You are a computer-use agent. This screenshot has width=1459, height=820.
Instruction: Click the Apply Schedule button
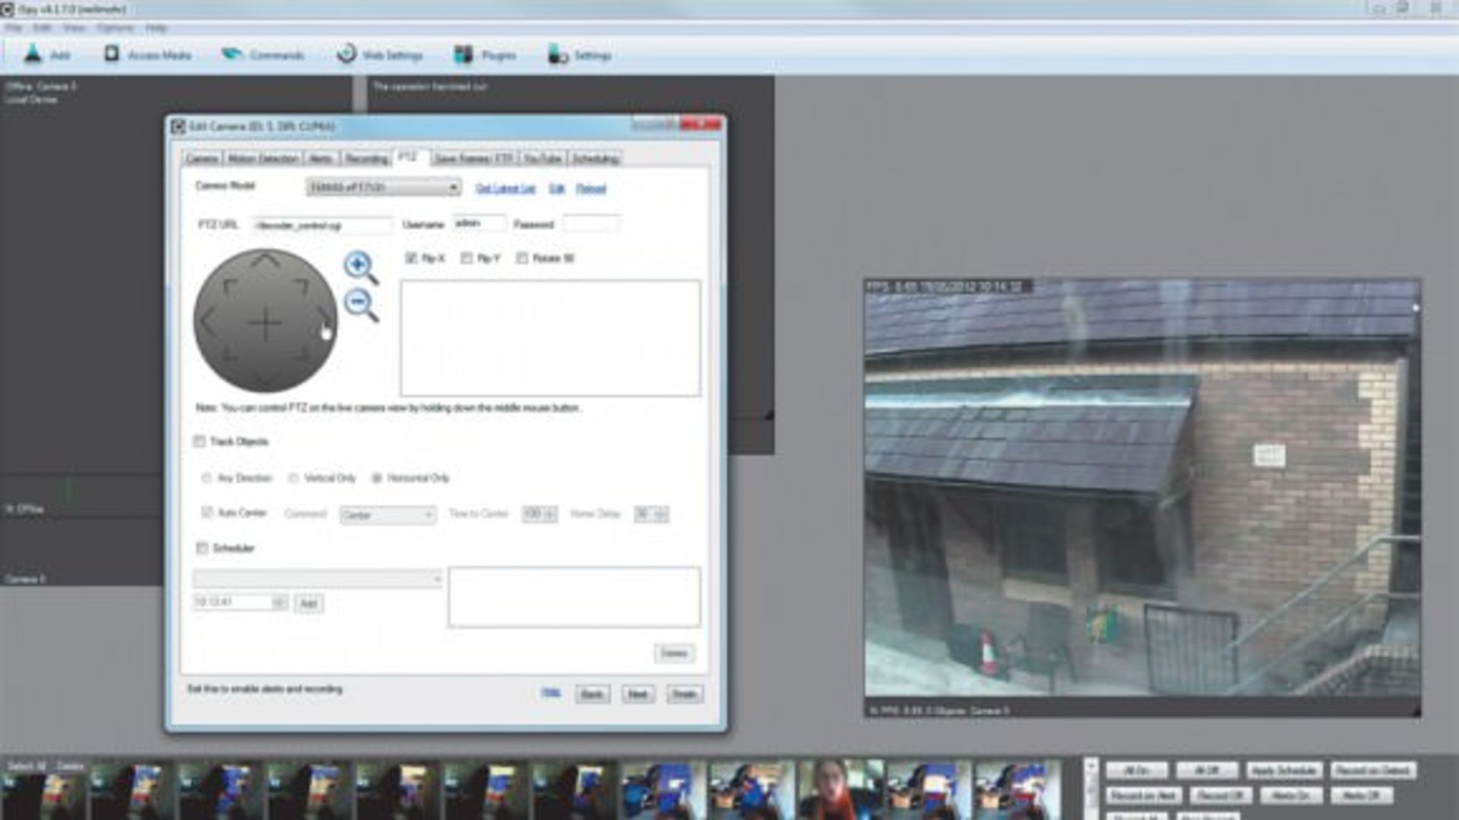point(1284,771)
